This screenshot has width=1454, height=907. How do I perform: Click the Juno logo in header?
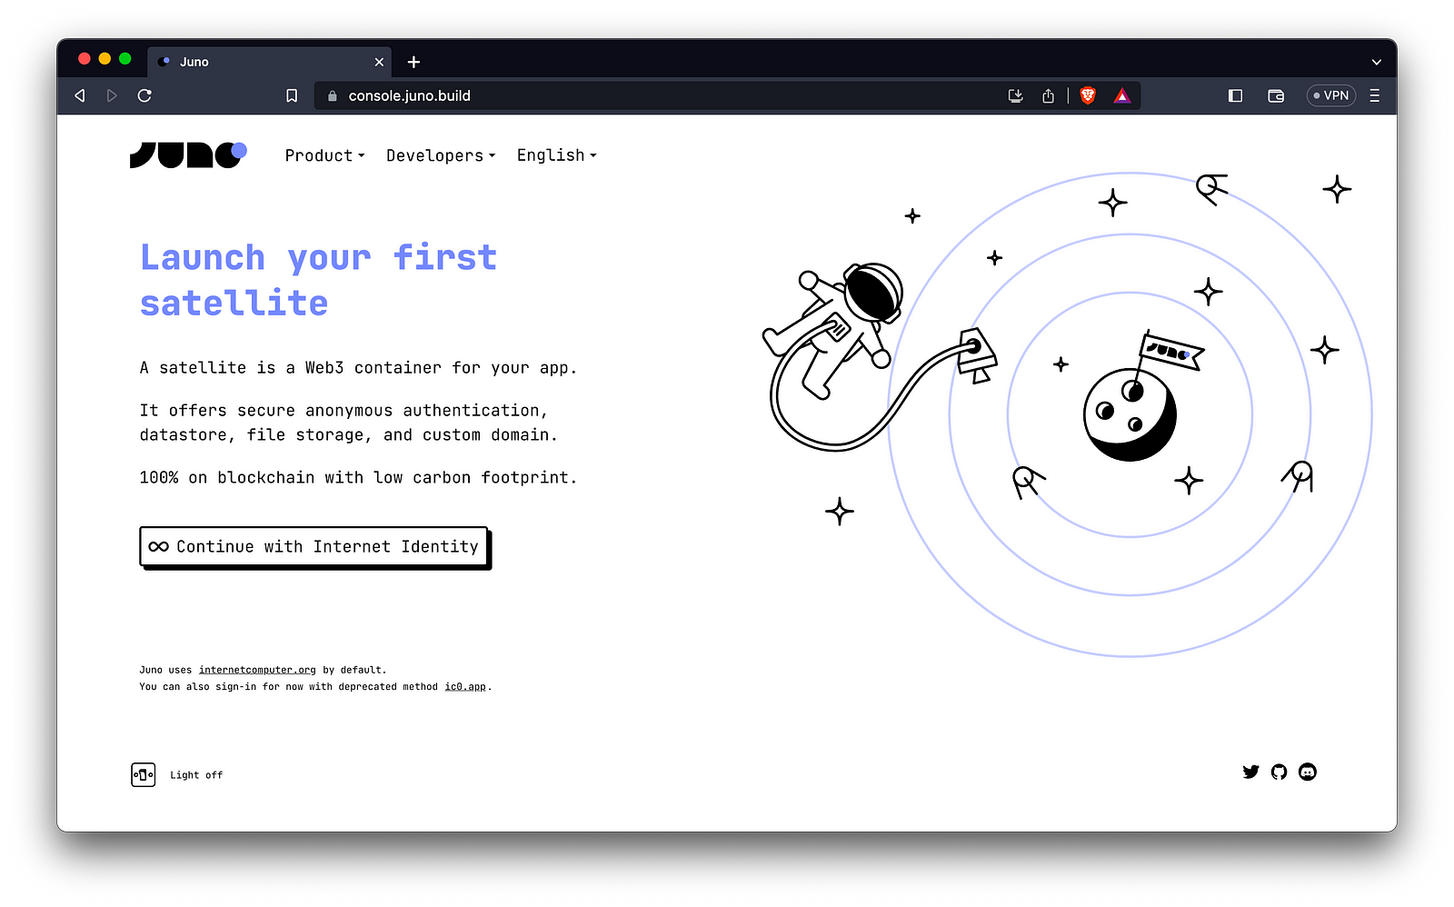pos(188,154)
